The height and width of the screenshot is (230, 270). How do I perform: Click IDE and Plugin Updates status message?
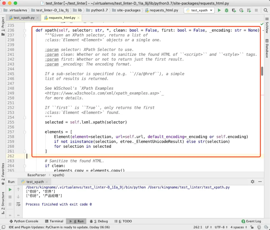pyautogui.click(x=59, y=227)
